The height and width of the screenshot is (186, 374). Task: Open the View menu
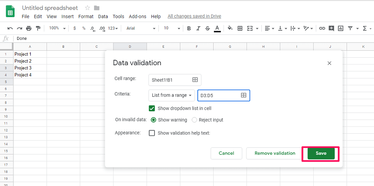point(52,17)
